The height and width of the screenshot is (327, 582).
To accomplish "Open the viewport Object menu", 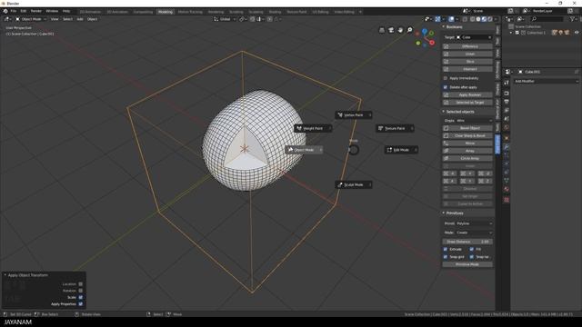I will point(93,19).
